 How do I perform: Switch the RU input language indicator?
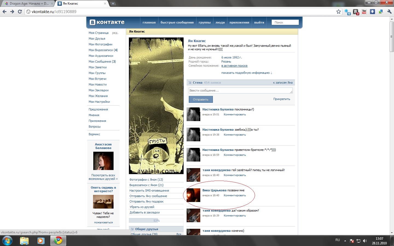[x=338, y=240]
